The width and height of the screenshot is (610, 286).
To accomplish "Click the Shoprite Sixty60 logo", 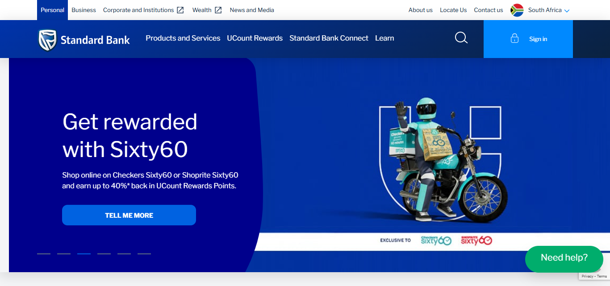I will point(476,240).
